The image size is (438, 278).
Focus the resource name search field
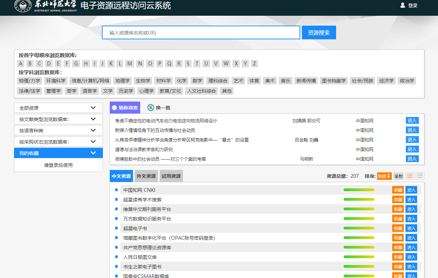coord(201,33)
